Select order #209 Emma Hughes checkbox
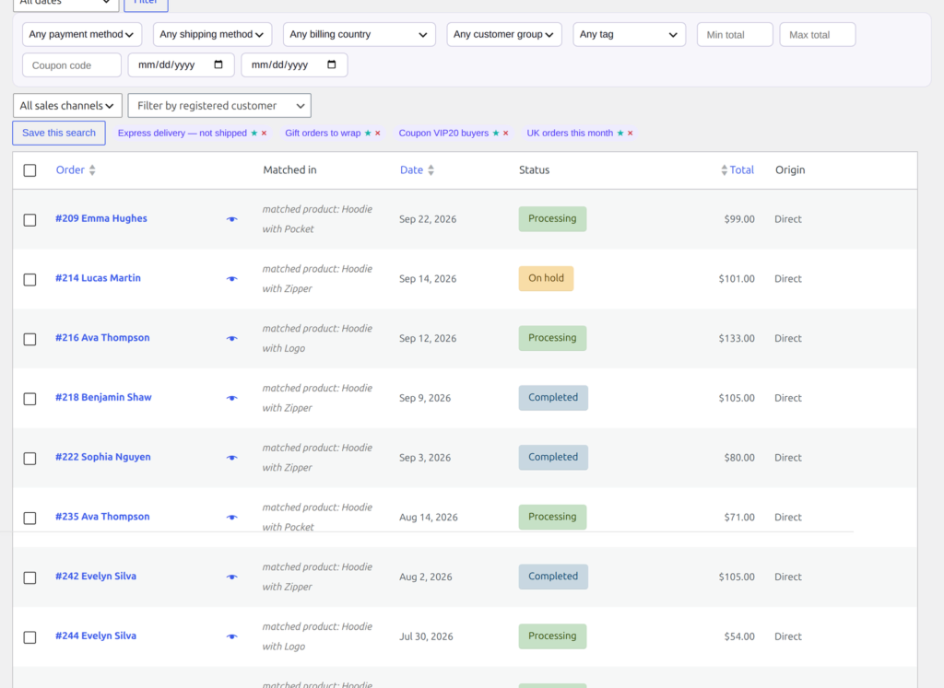This screenshot has height=688, width=944. (29, 219)
